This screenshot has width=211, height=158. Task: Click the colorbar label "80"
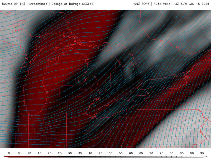172,153
